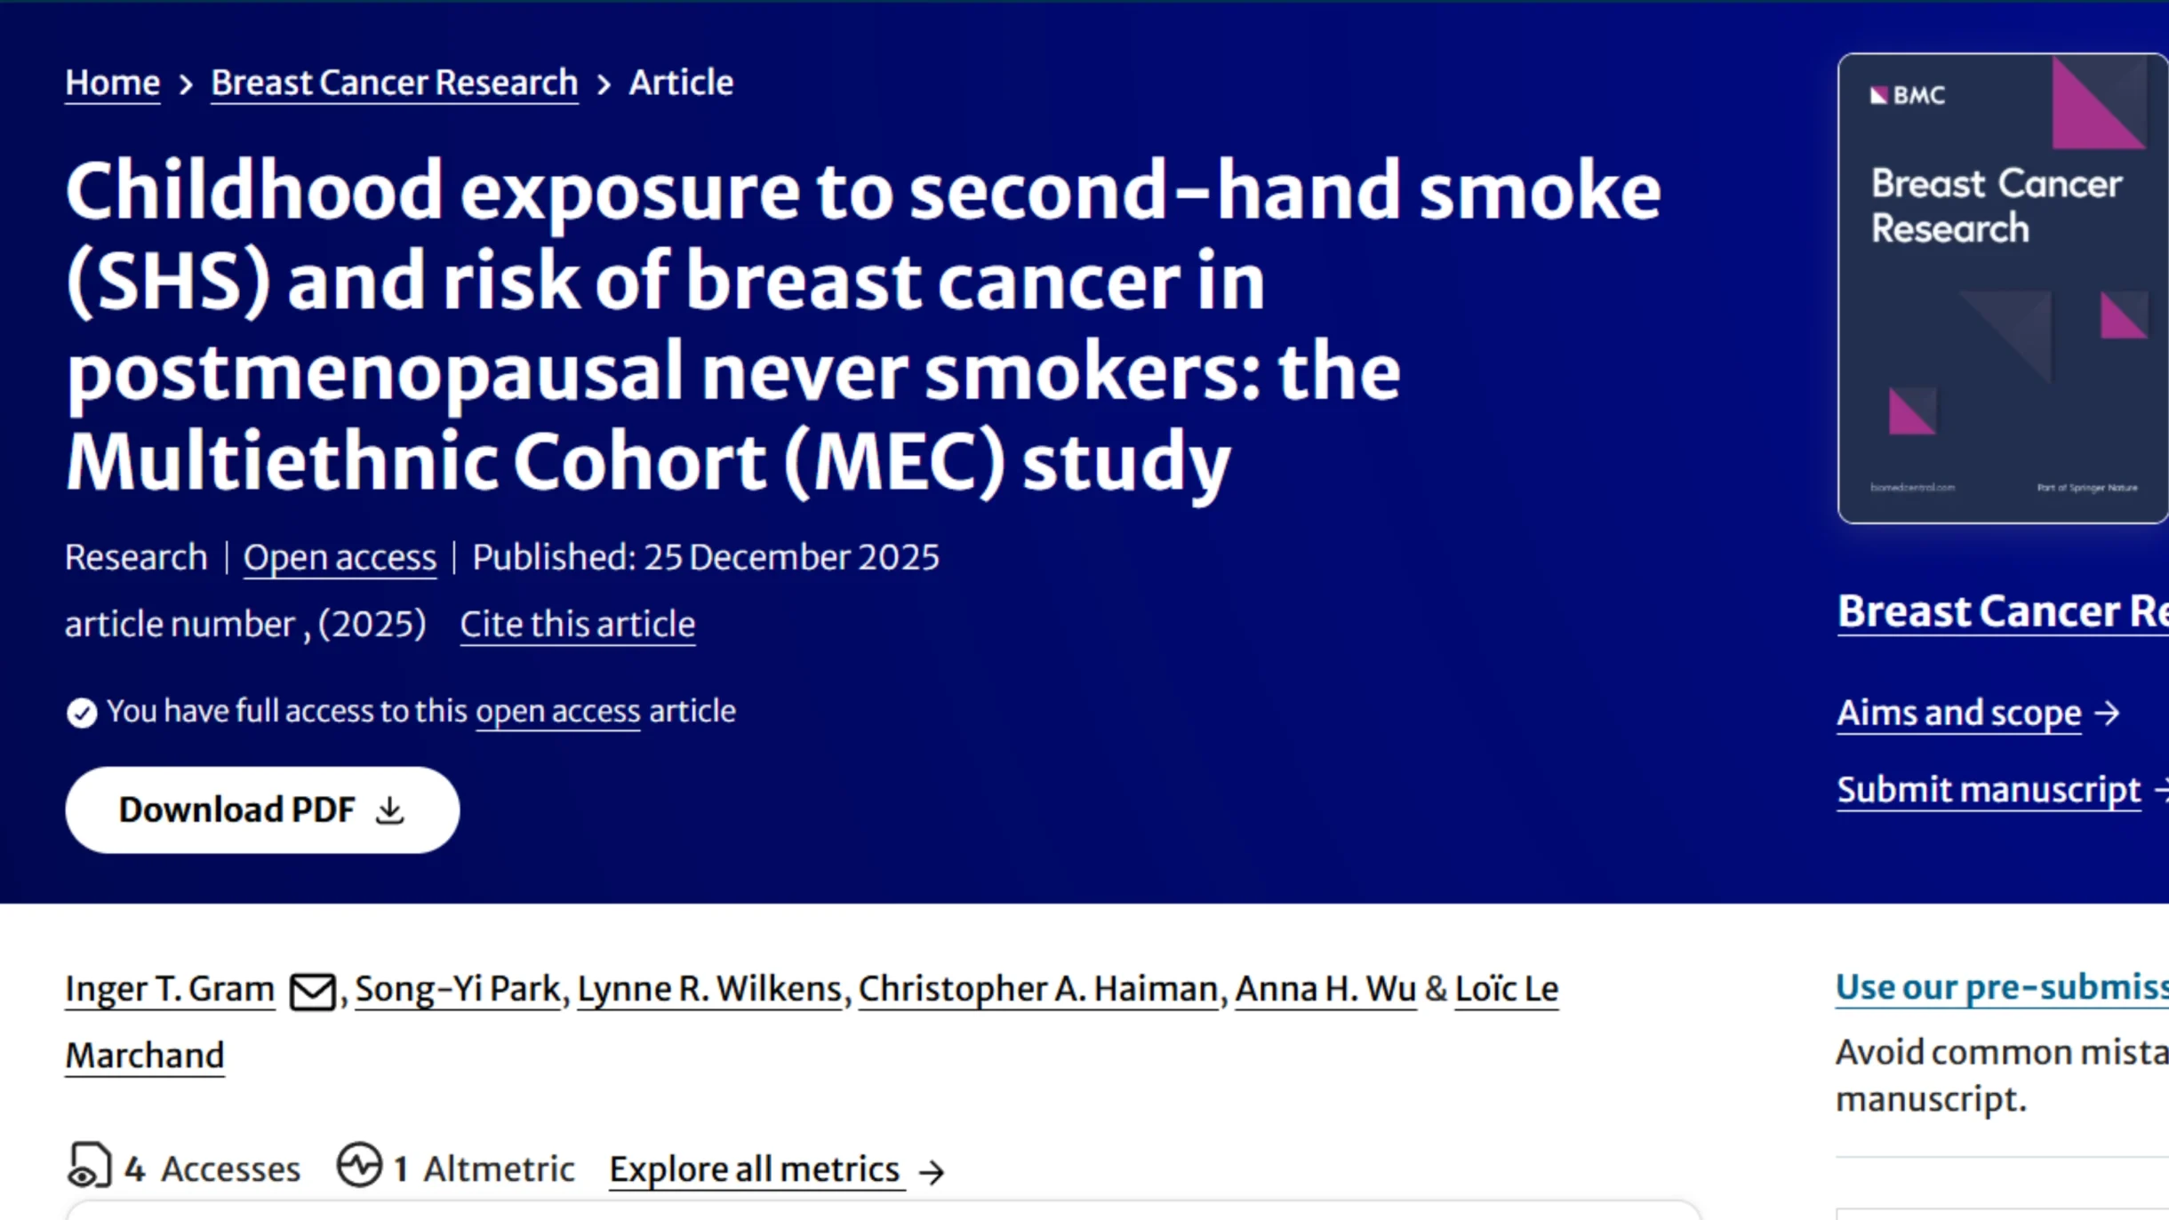Open the Use our pre-submission checklist link

click(1998, 986)
